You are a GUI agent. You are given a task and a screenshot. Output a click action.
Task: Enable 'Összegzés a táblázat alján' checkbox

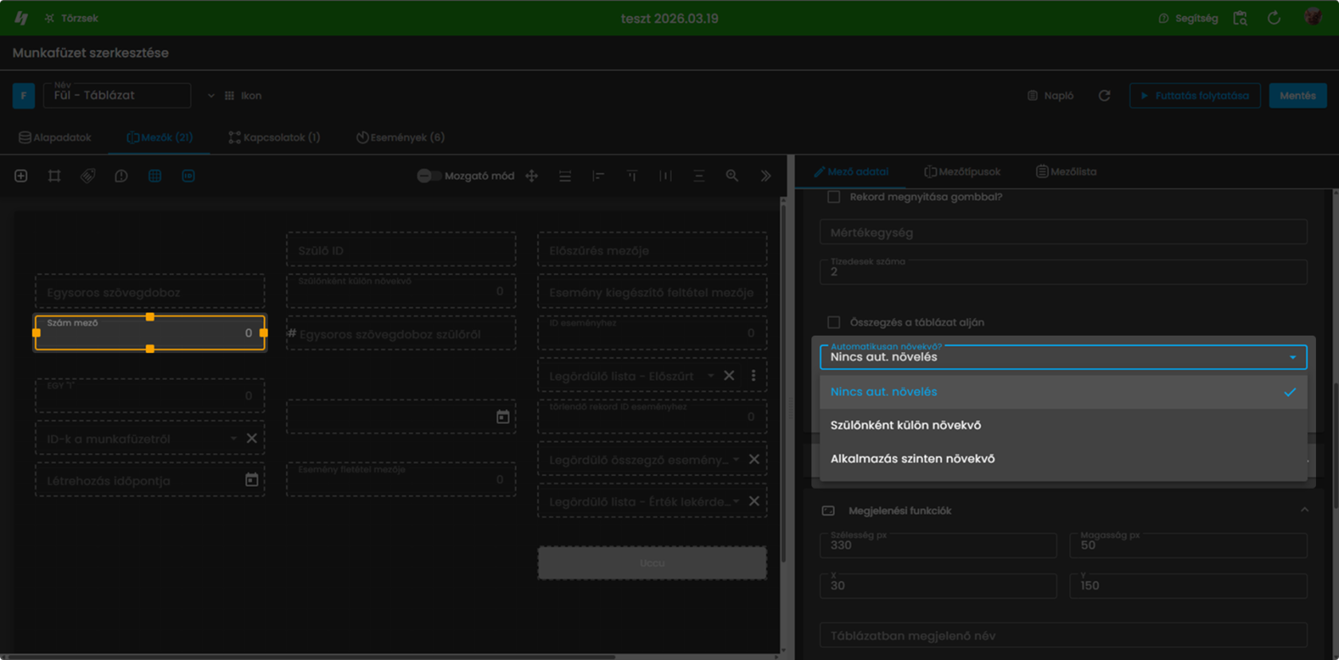[834, 322]
